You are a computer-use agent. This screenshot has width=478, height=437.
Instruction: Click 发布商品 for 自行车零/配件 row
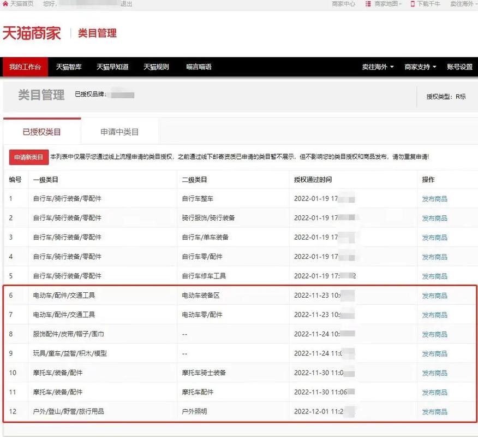(x=435, y=257)
